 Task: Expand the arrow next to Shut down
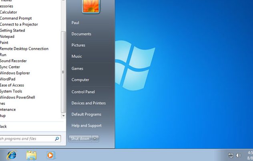(x=95, y=139)
